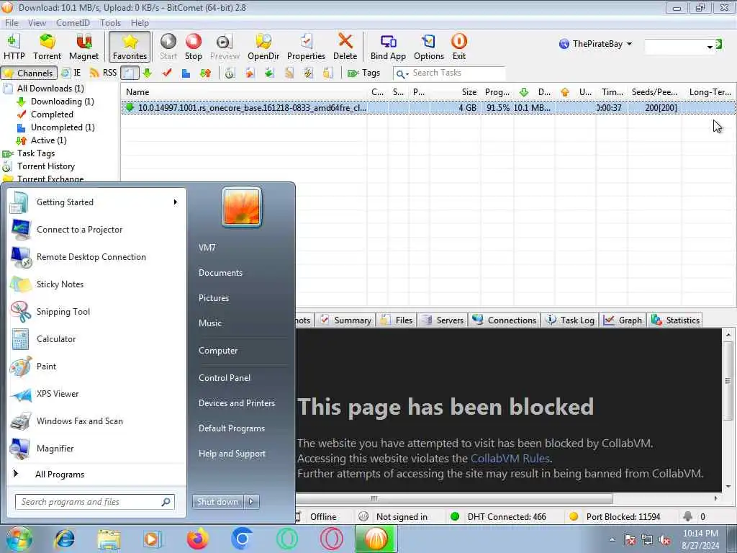Viewport: 737px width, 553px height.
Task: Switch to the Graph tab
Action: point(623,320)
